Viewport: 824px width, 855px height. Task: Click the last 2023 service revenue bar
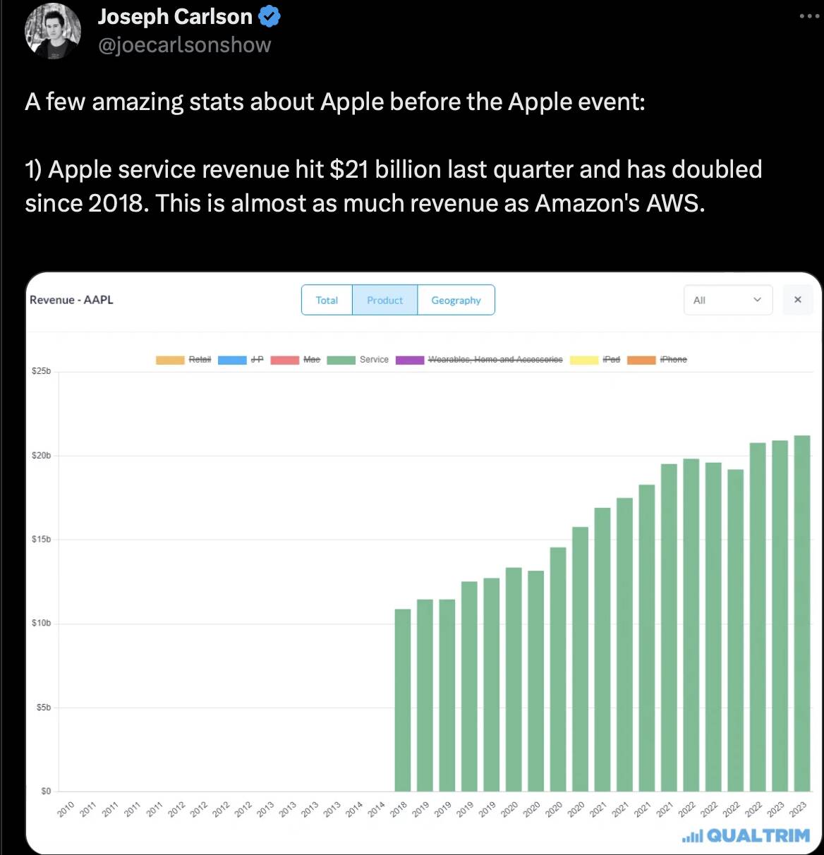tap(802, 612)
